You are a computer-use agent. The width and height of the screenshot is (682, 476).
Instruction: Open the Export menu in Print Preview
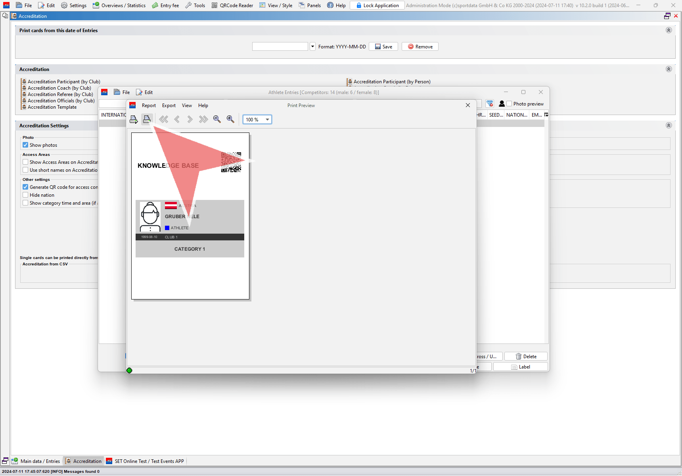[x=169, y=106]
